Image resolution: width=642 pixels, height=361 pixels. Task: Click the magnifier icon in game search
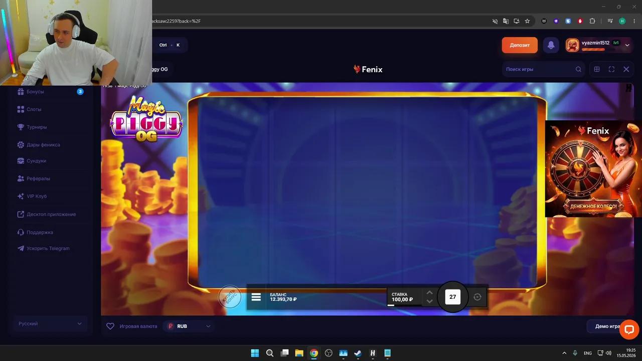pyautogui.click(x=578, y=69)
